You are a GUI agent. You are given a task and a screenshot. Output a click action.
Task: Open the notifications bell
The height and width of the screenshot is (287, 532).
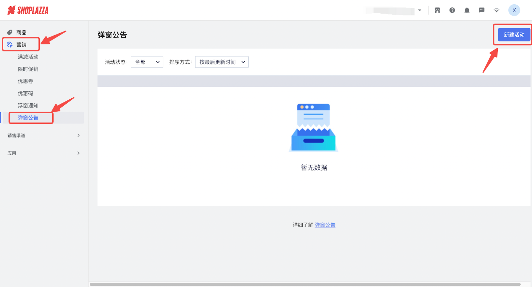click(467, 10)
